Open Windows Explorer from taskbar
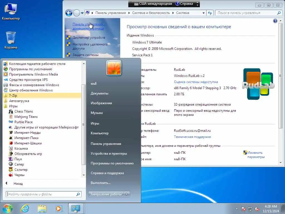Image resolution: width=285 pixels, height=214 pixels. pos(42,209)
